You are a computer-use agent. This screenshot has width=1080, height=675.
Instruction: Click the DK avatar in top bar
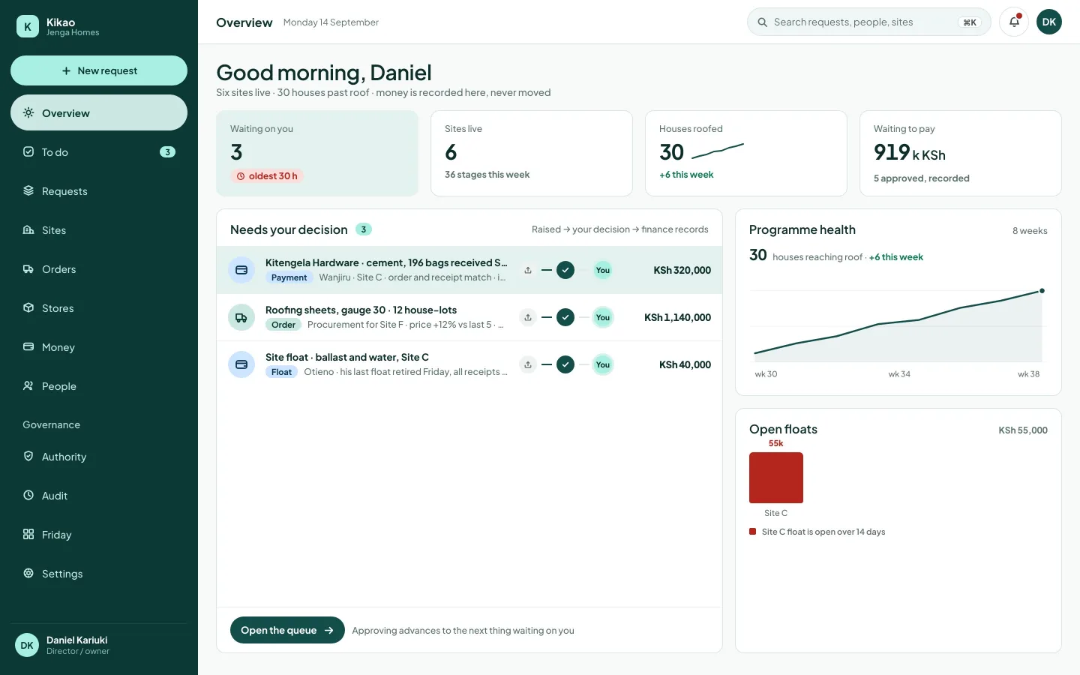(1049, 22)
